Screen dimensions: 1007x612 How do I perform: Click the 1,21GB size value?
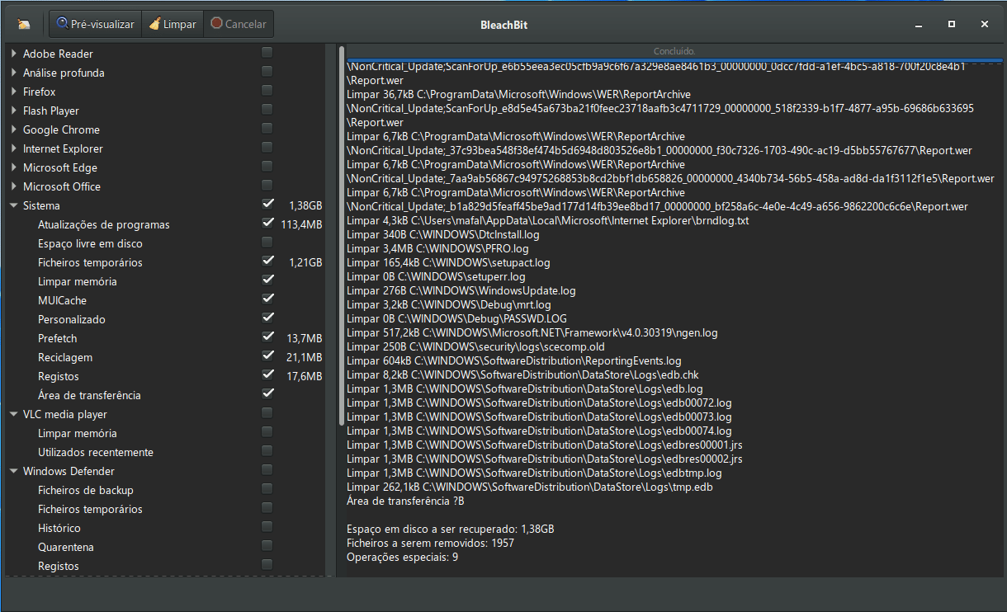click(305, 262)
